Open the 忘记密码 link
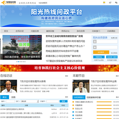 (114, 53)
